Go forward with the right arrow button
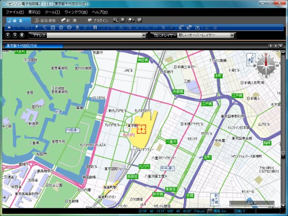Screen dimensions: 288x216 (15, 35)
